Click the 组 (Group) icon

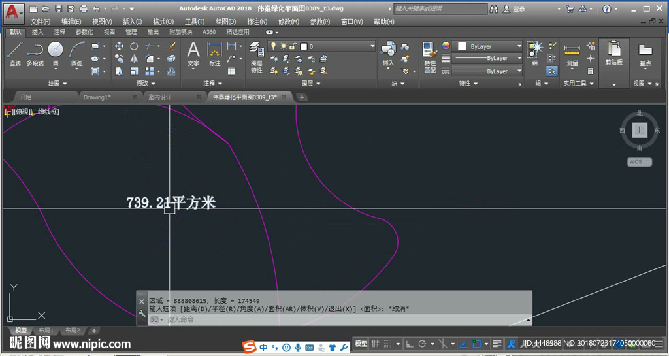pyautogui.click(x=534, y=54)
